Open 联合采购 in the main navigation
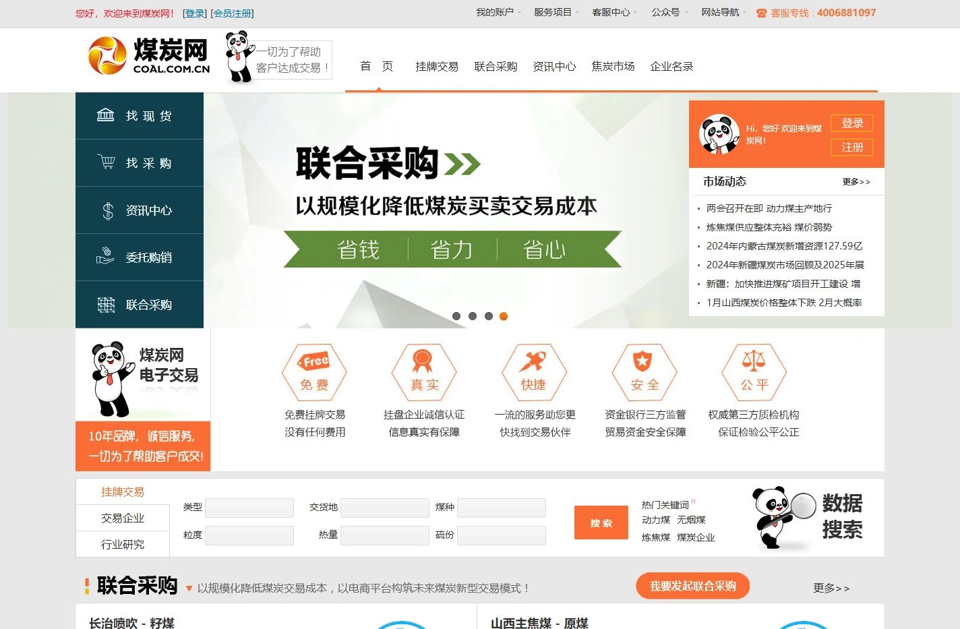This screenshot has width=960, height=629. click(x=496, y=66)
